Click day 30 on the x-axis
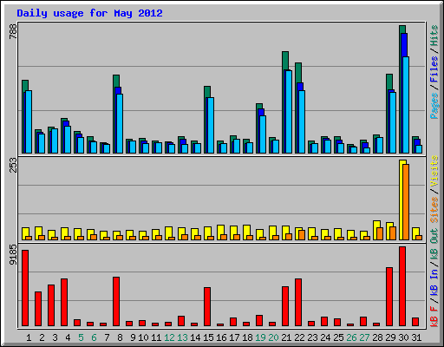Image resolution: width=444 pixels, height=347 pixels. tap(403, 337)
